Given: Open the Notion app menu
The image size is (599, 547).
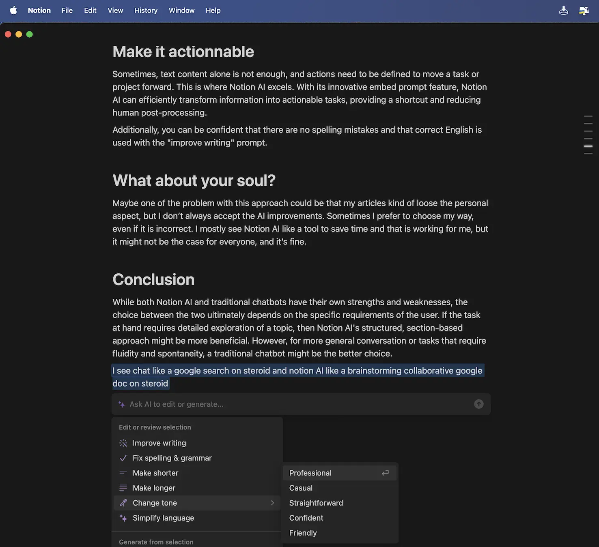Looking at the screenshot, I should [x=39, y=10].
